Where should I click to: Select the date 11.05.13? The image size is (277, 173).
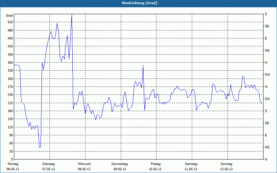[191, 169]
